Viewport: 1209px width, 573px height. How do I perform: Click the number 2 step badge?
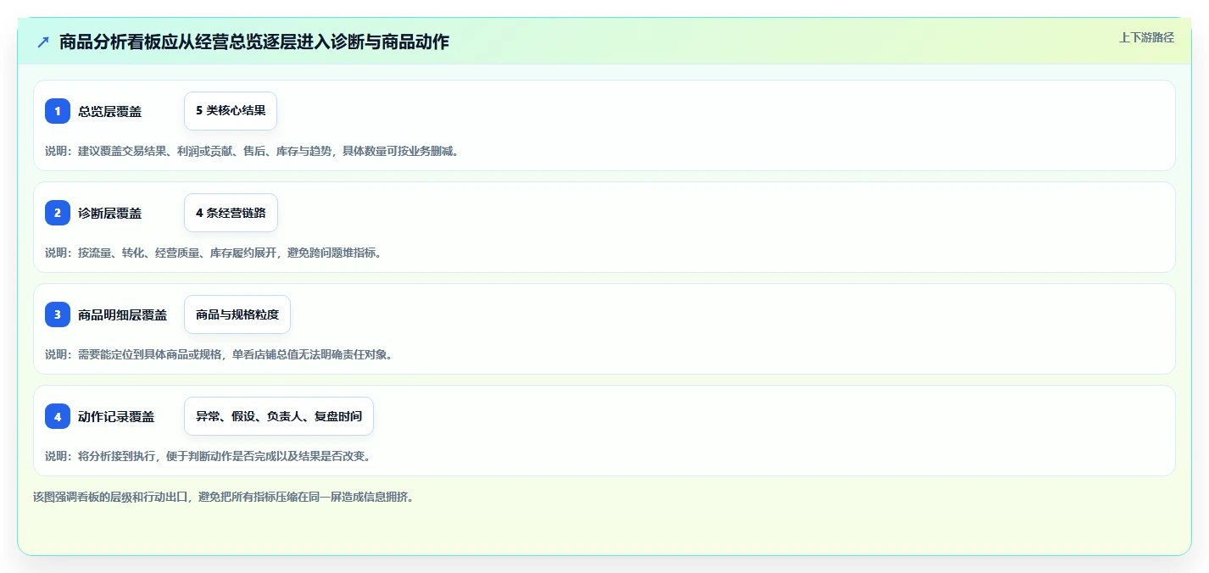(x=58, y=213)
